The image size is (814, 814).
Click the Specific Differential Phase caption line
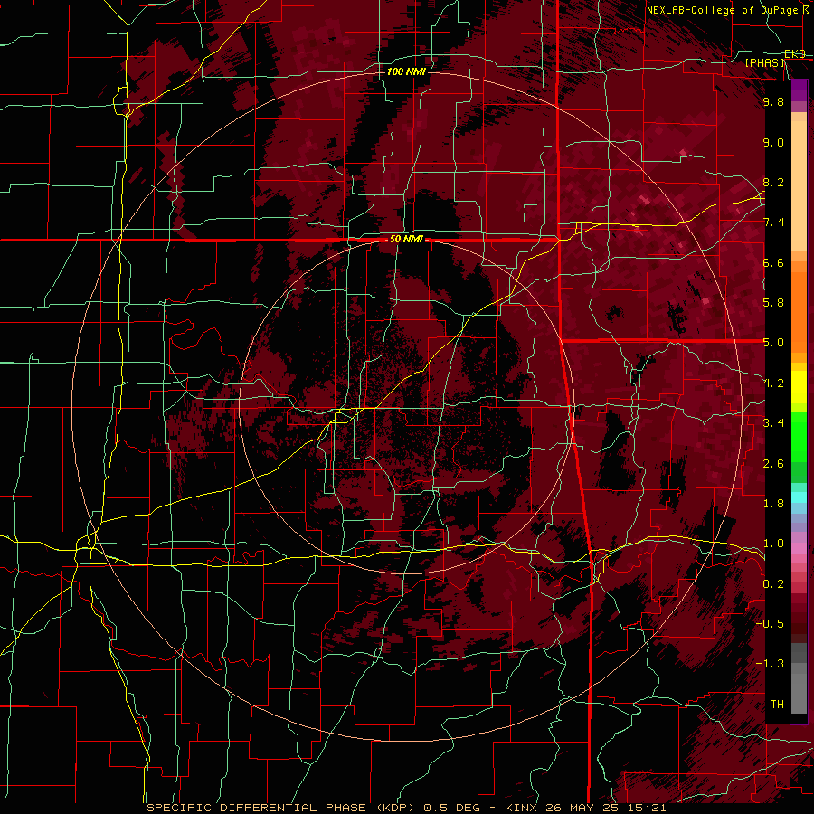tap(406, 808)
